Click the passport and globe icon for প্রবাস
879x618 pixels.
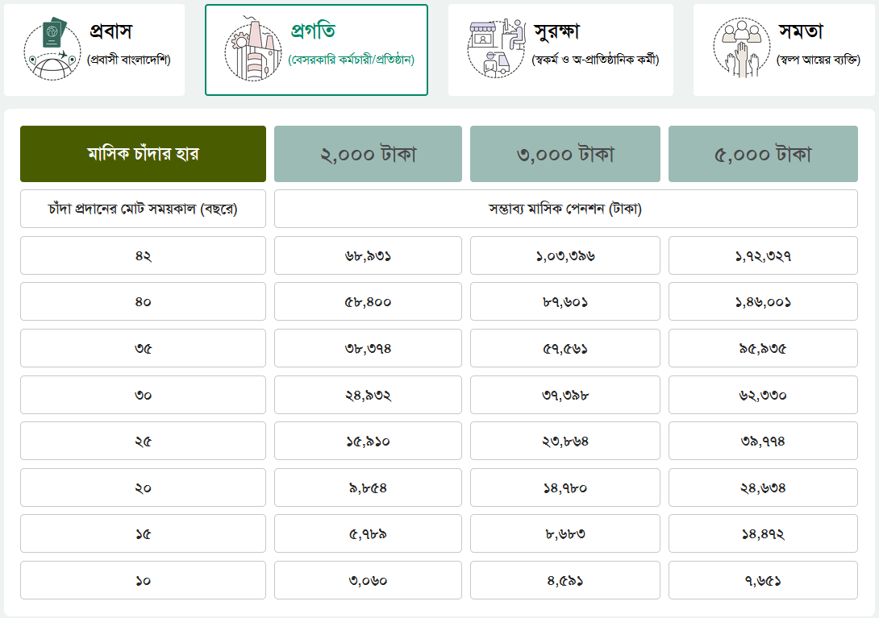point(52,49)
